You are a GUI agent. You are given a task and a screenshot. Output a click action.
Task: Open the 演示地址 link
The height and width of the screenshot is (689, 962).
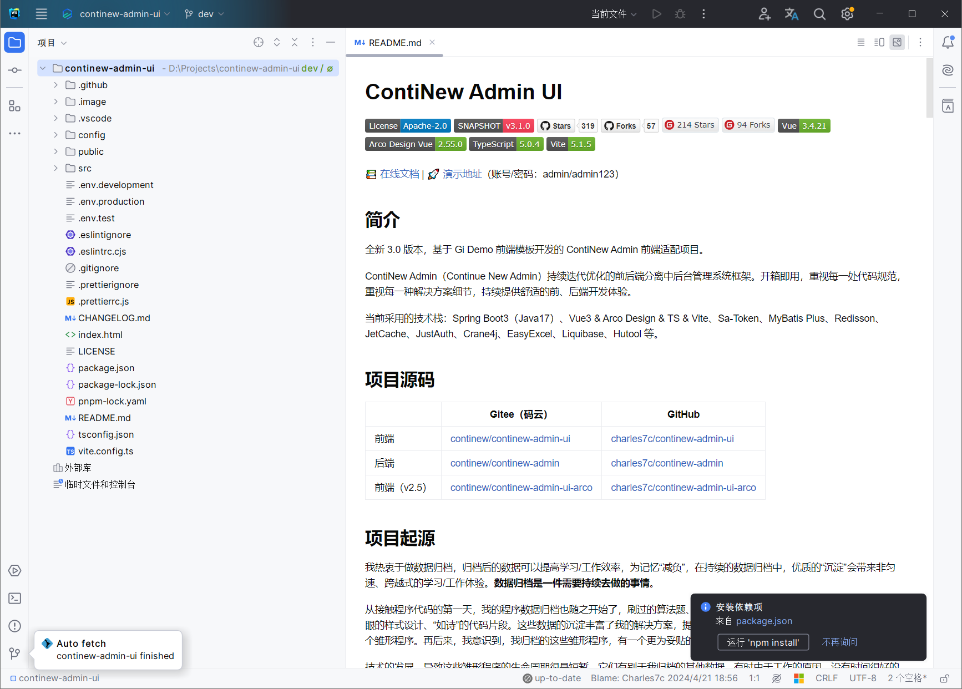(x=462, y=174)
